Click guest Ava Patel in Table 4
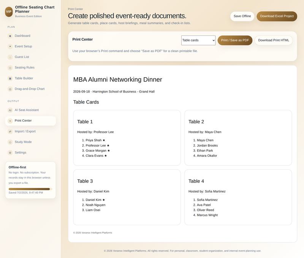The height and width of the screenshot is (258, 304). point(204,205)
